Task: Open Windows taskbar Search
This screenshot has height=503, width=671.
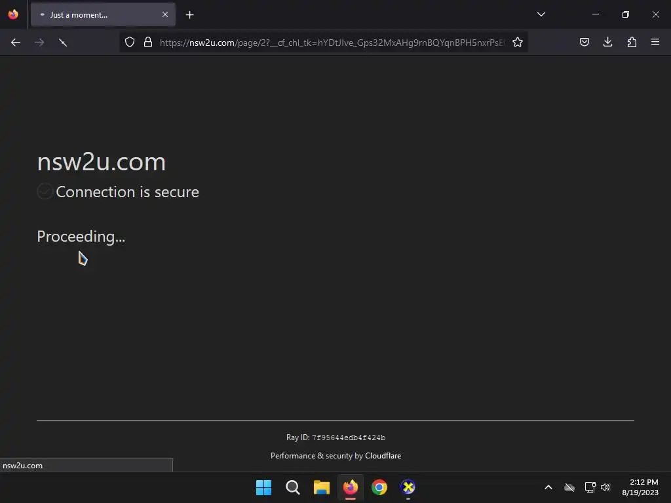Action: tap(293, 487)
